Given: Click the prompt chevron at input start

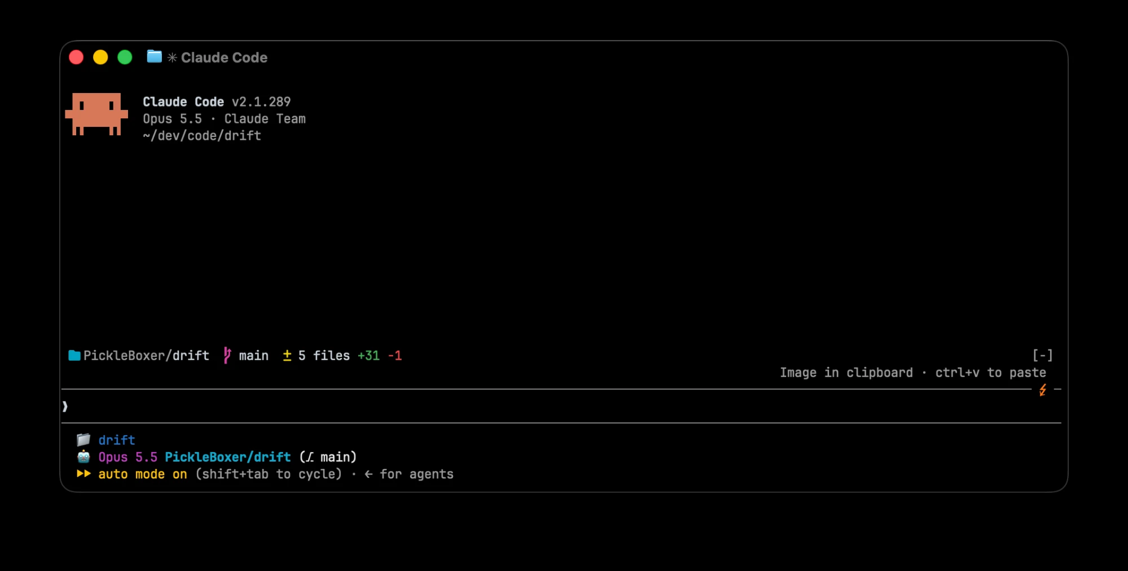Looking at the screenshot, I should (x=65, y=406).
